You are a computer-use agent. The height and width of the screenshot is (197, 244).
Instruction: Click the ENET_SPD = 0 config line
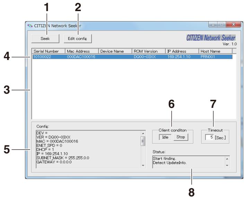coord(49,145)
